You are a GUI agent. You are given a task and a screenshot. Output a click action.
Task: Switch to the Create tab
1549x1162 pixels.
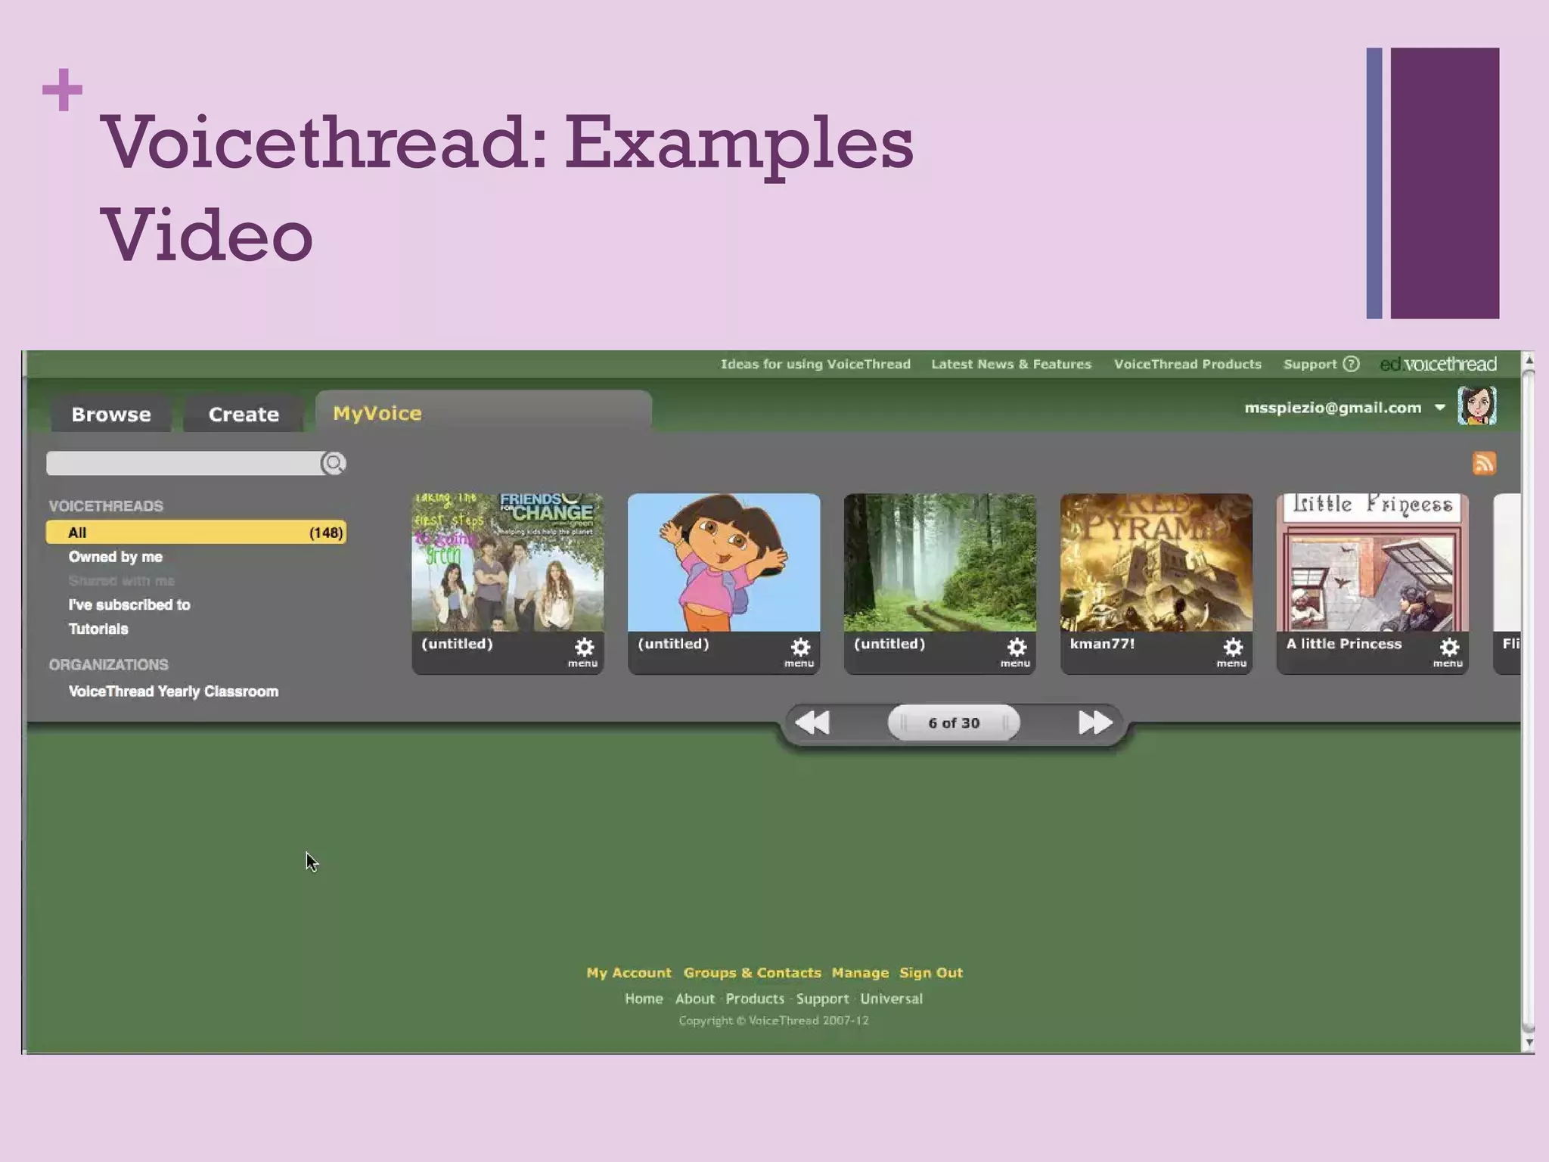coord(244,414)
